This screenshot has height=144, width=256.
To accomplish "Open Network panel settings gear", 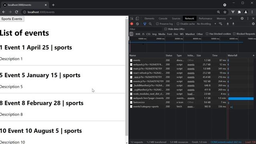I will coord(253,24).
